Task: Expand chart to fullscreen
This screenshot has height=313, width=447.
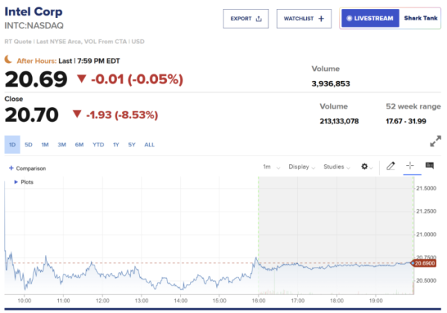Action: pos(436,141)
